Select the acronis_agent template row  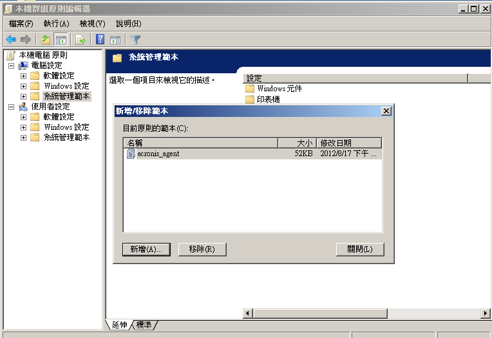coord(253,154)
